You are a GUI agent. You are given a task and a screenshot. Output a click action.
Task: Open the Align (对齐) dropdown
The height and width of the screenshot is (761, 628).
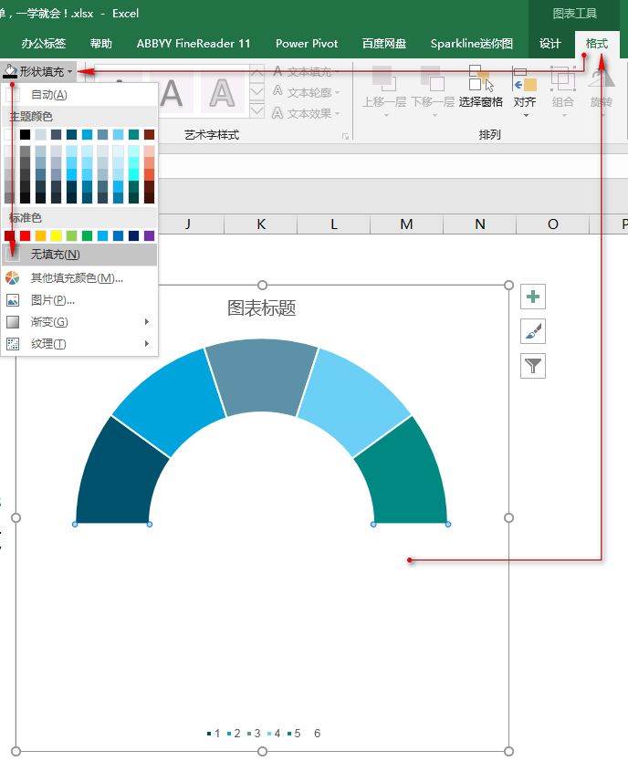(x=525, y=92)
